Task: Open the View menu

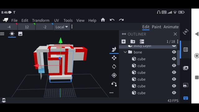Action: pyautogui.click(x=80, y=21)
